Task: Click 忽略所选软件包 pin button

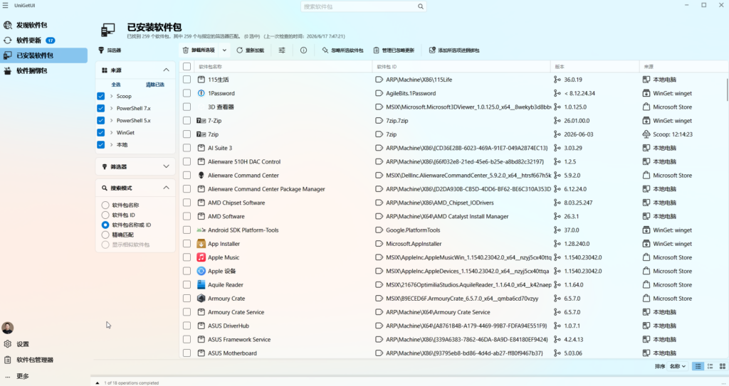Action: 342,50
